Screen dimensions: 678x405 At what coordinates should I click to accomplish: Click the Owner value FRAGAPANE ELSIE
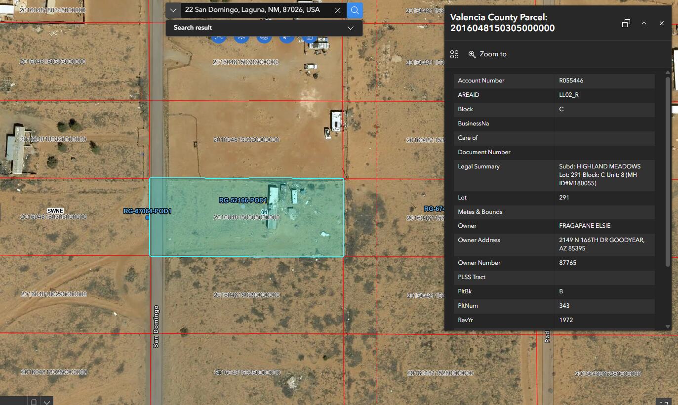click(x=585, y=226)
